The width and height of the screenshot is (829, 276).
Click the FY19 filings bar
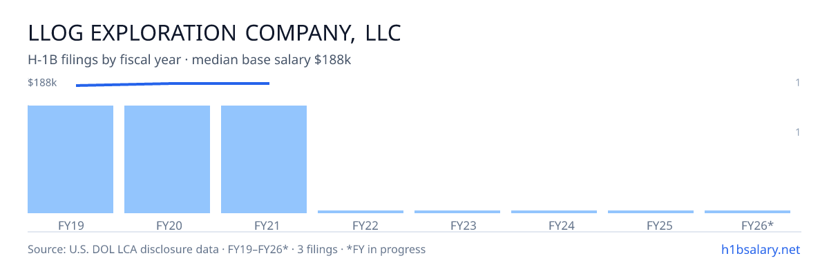coord(70,159)
